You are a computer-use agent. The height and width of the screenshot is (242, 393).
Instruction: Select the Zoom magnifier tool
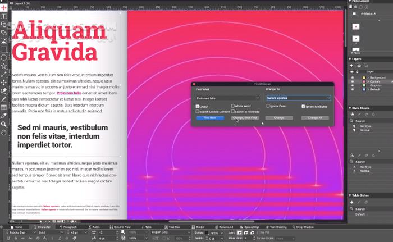pyautogui.click(x=4, y=124)
